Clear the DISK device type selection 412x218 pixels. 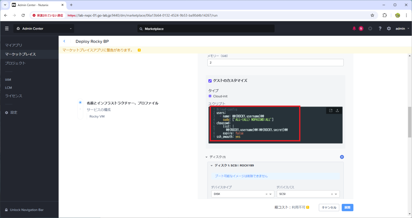pyautogui.click(x=266, y=194)
